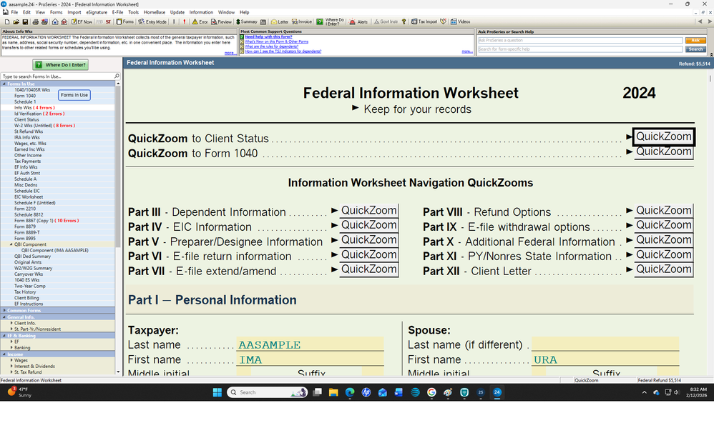Open the eSignature menu
The width and height of the screenshot is (714, 428).
coord(97,12)
